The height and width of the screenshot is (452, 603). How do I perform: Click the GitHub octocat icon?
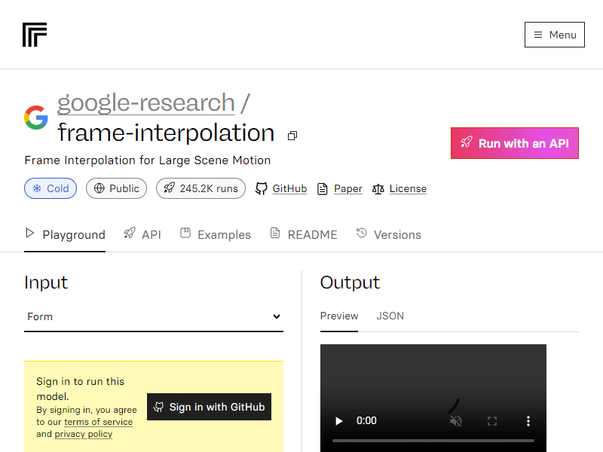coord(261,189)
